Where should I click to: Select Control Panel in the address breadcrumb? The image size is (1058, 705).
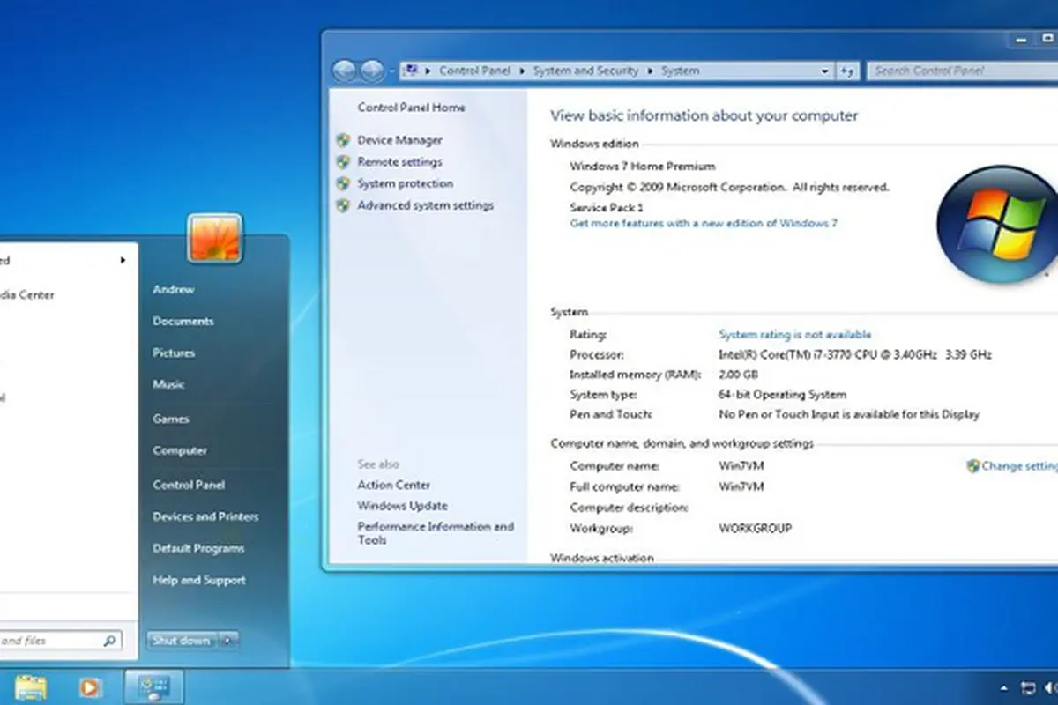[475, 70]
